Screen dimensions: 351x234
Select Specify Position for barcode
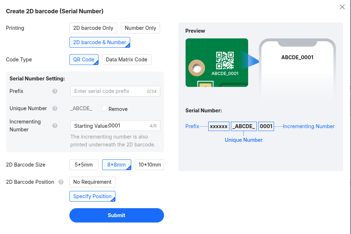click(x=92, y=196)
